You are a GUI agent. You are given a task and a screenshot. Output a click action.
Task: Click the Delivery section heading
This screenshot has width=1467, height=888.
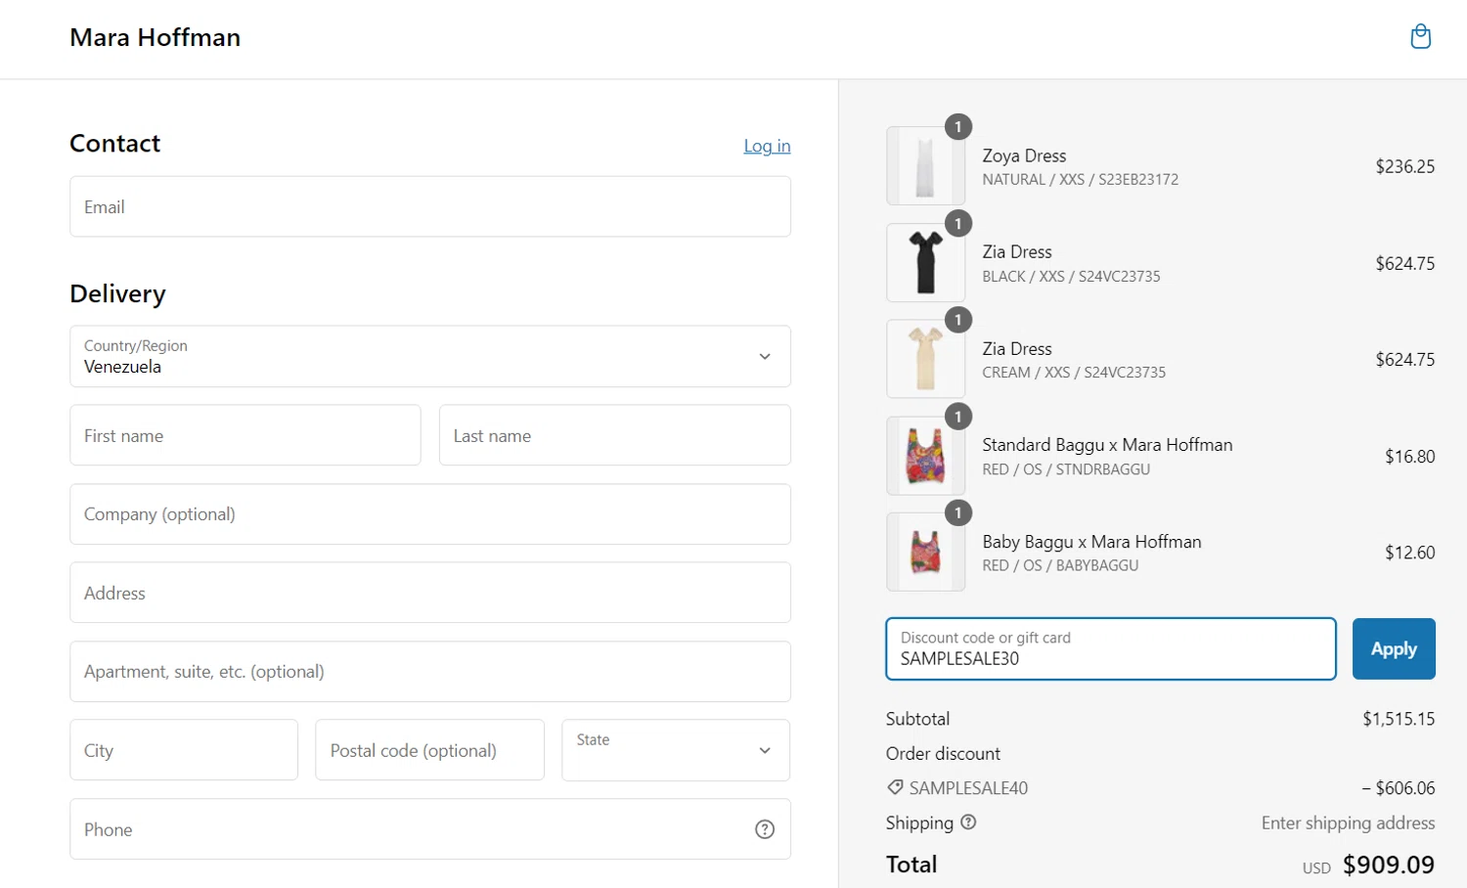(117, 293)
